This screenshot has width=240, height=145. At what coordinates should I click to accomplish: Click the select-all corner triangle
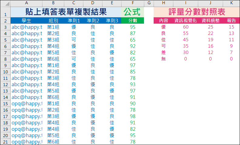(x=7, y=4)
